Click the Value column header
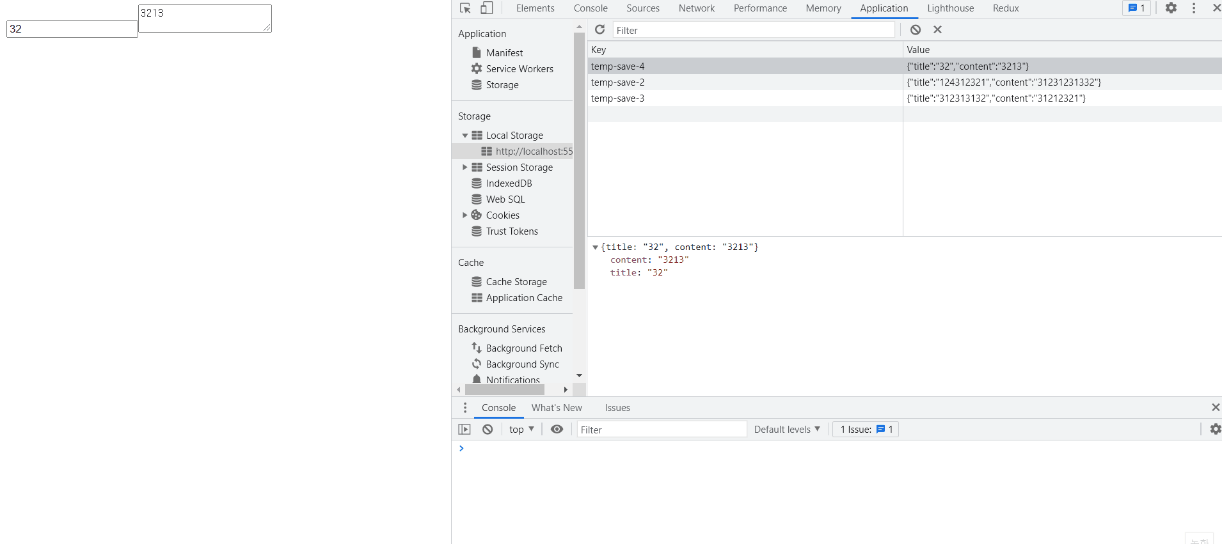1222x544 pixels. 1062,50
